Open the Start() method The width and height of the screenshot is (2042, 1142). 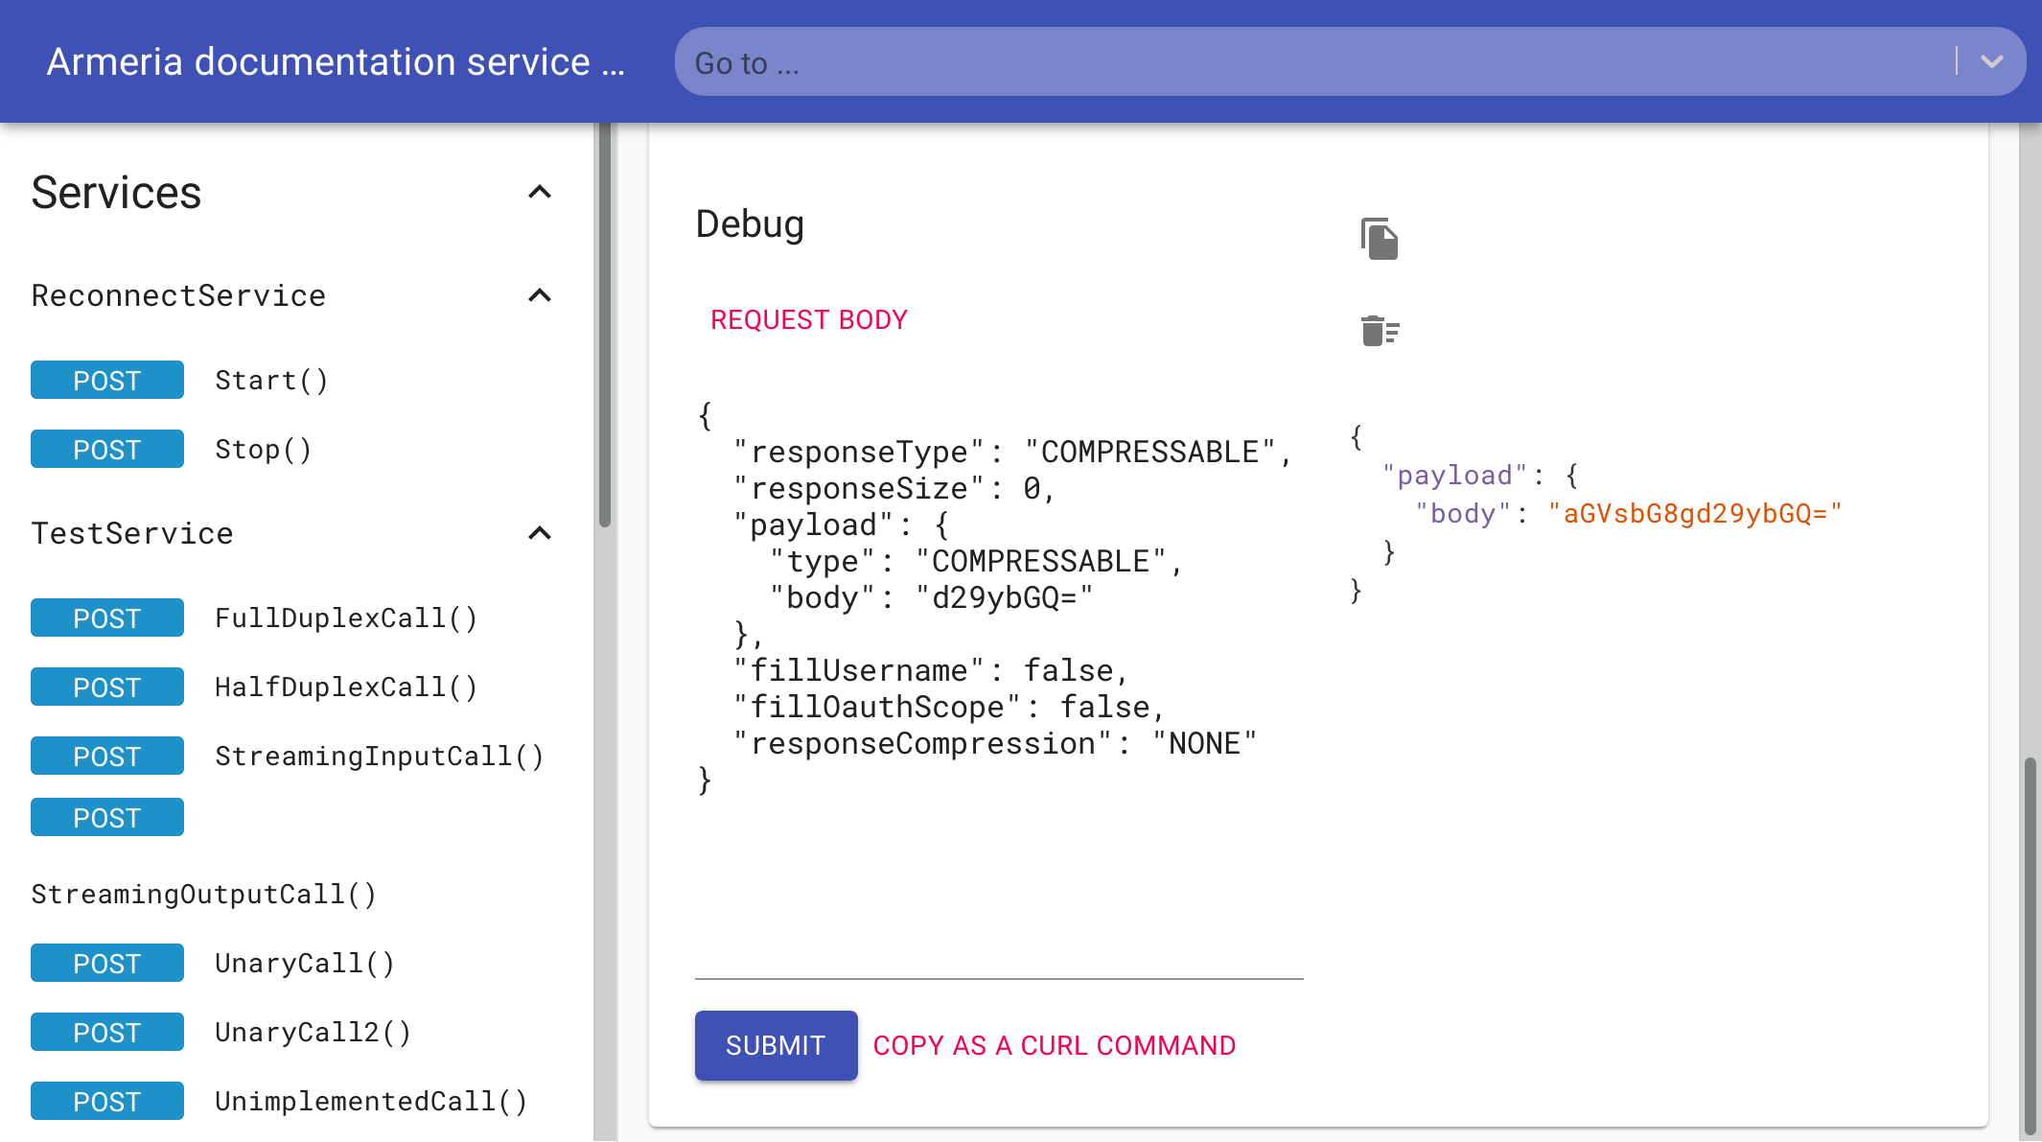(271, 381)
